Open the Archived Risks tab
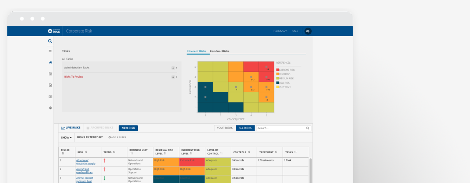The height and width of the screenshot is (183, 470). click(100, 128)
